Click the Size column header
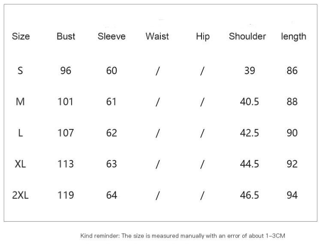Screen dimensions: 325x250 pyautogui.click(x=21, y=36)
